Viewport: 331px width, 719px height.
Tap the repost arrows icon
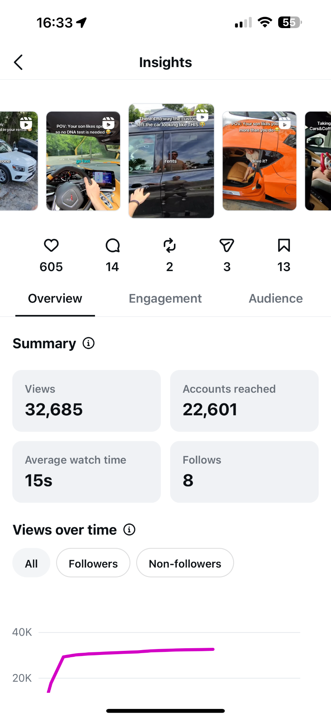(x=169, y=246)
